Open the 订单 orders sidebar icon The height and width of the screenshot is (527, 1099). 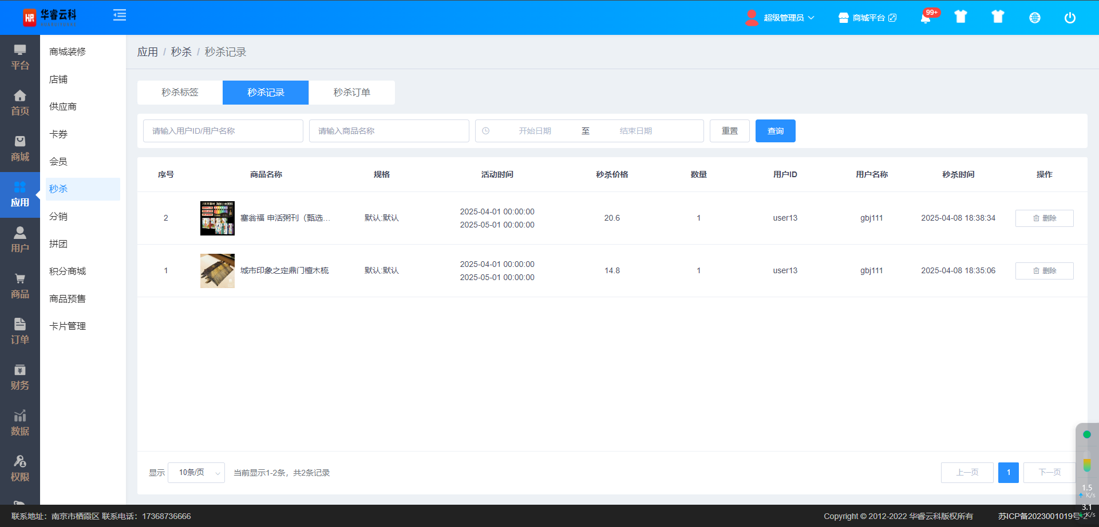(x=20, y=332)
